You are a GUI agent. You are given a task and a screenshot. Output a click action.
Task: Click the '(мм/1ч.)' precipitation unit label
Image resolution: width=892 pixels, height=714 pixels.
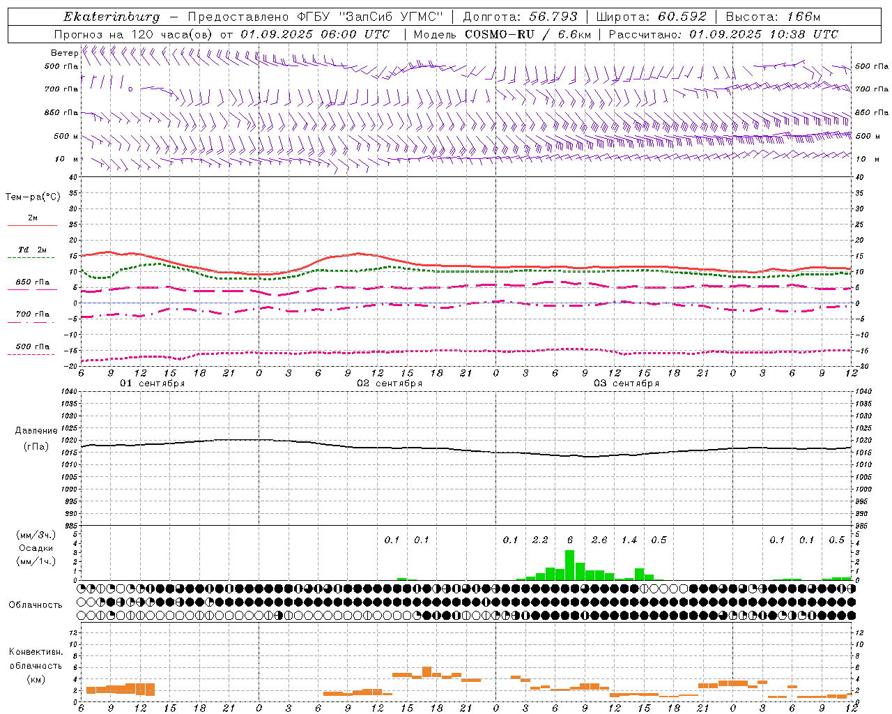[x=36, y=561]
